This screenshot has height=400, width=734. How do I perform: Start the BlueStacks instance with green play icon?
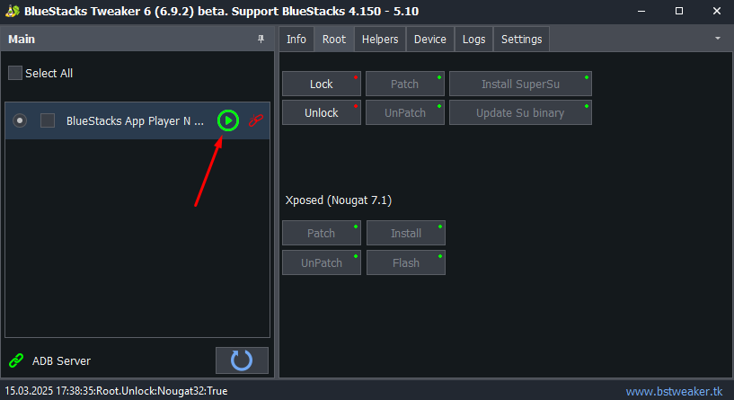pos(228,120)
